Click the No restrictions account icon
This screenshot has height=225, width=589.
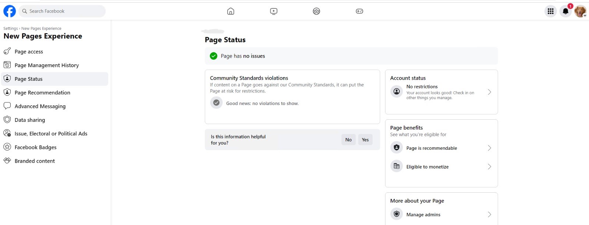[x=396, y=91]
